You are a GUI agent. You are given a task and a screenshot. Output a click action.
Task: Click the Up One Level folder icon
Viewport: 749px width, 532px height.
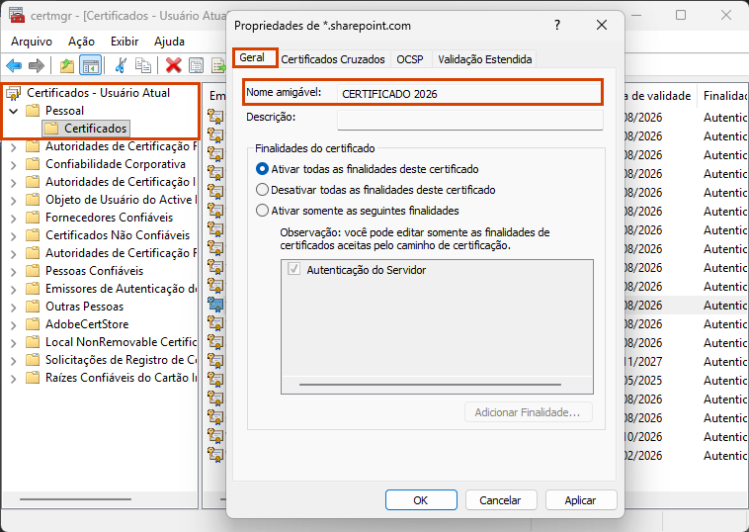pos(67,65)
